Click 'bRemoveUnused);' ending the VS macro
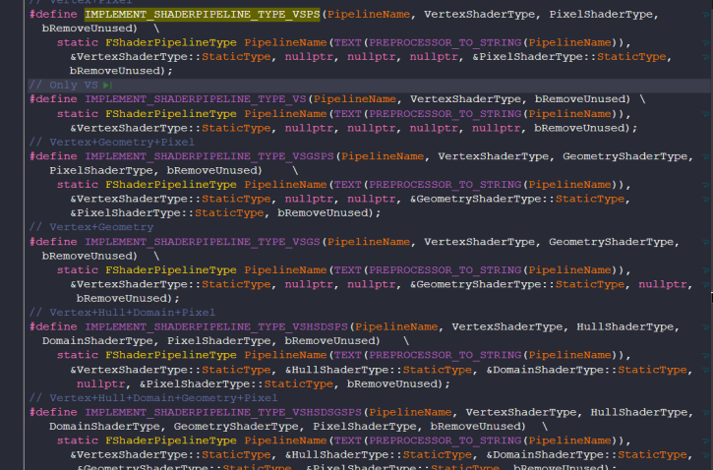713x470 pixels. pos(586,128)
